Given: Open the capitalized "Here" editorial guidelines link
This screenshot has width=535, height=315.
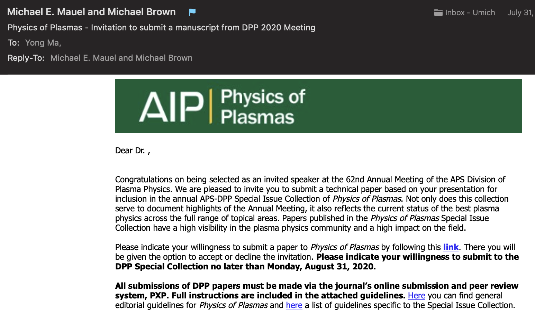Looking at the screenshot, I should [x=416, y=296].
